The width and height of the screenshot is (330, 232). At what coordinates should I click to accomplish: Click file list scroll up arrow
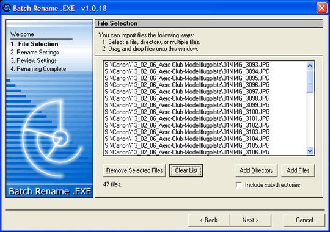[310, 65]
